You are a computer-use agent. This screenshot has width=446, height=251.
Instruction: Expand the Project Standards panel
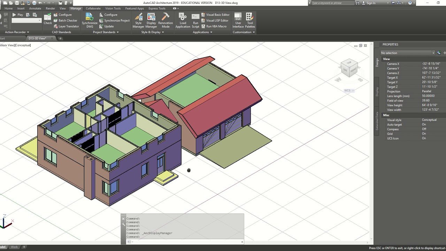[106, 32]
